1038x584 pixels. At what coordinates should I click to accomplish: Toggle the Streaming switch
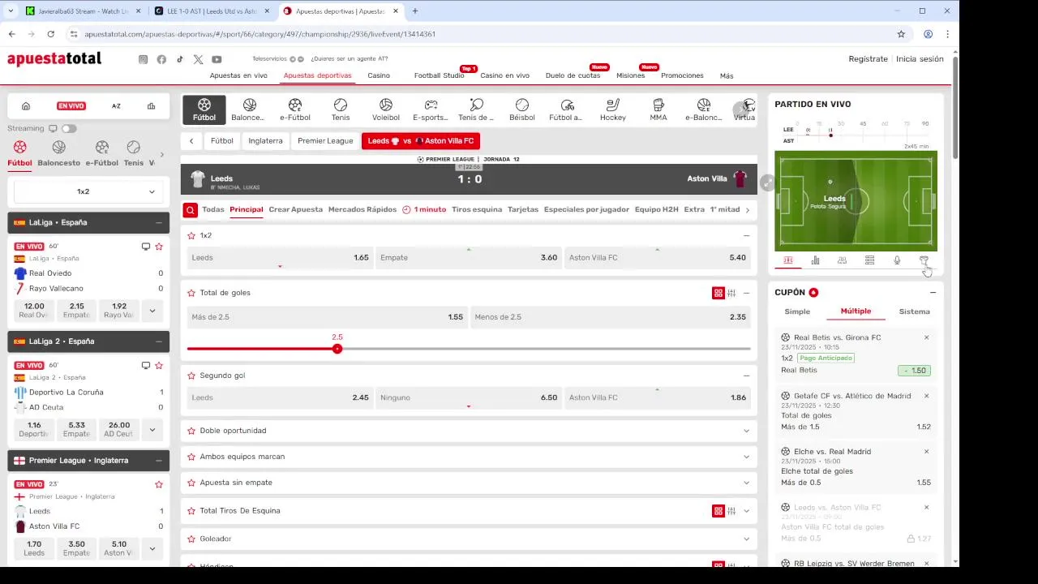(69, 128)
